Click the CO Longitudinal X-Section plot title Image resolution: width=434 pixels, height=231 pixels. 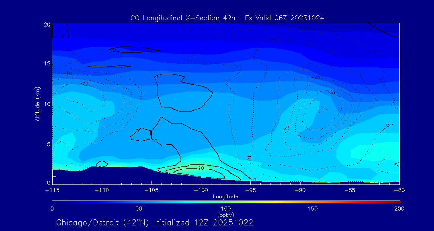(x=227, y=18)
